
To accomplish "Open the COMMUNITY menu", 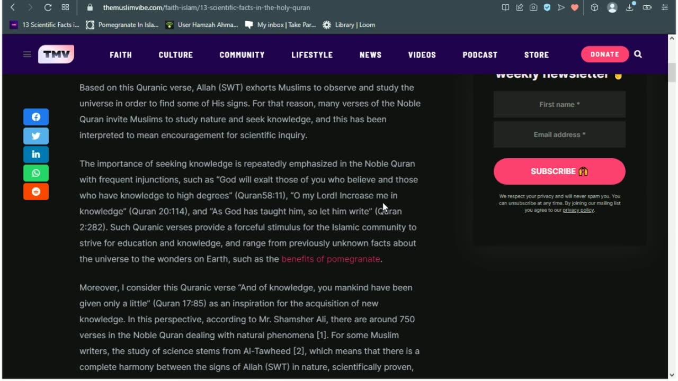I will (x=242, y=55).
